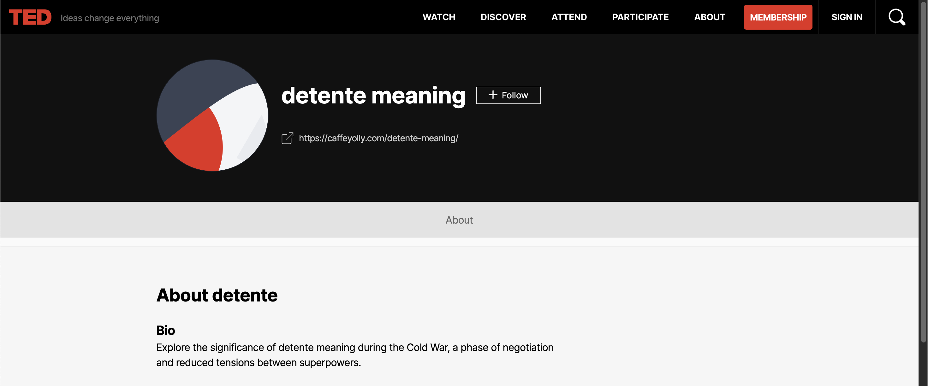
Task: Expand the ATTEND menu
Action: point(569,17)
